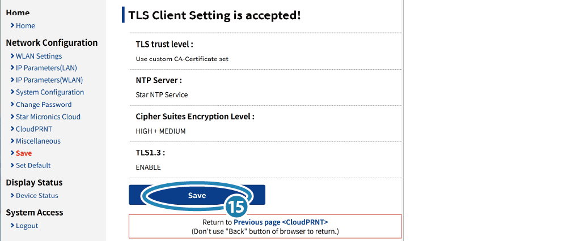This screenshot has height=241, width=567.
Task: Click the chevron icon beside WLAN Settings
Action: pos(12,56)
